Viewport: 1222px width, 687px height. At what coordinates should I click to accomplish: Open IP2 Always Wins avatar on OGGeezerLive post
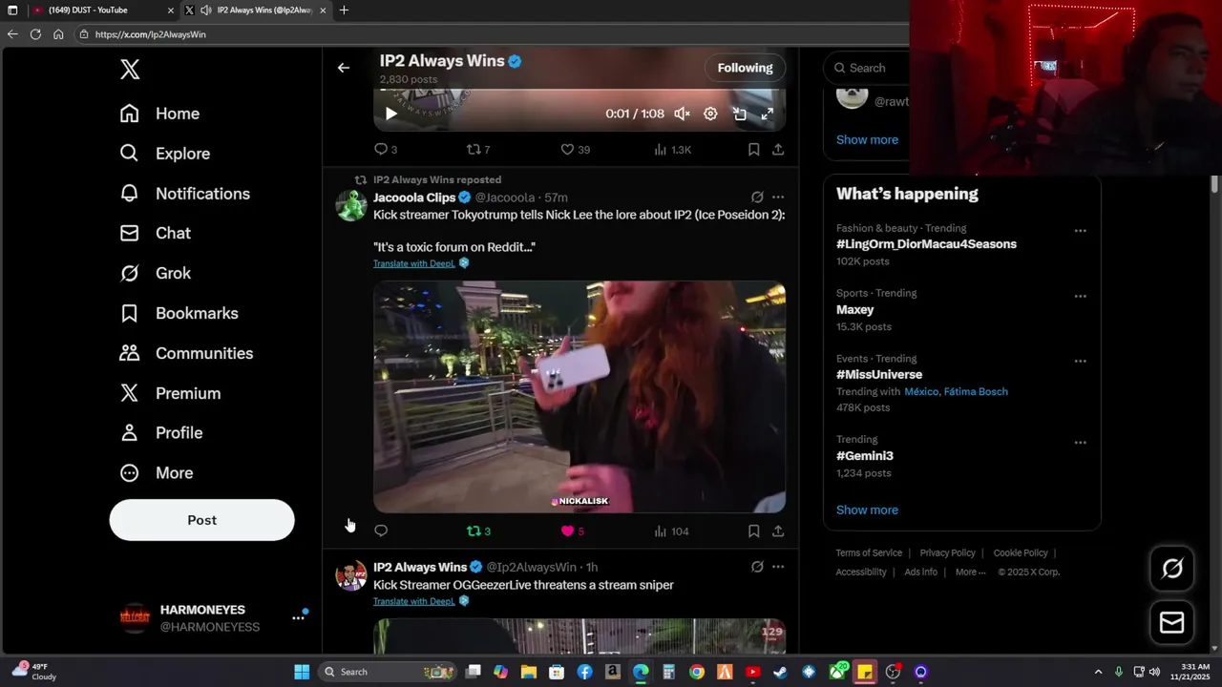[x=351, y=575]
